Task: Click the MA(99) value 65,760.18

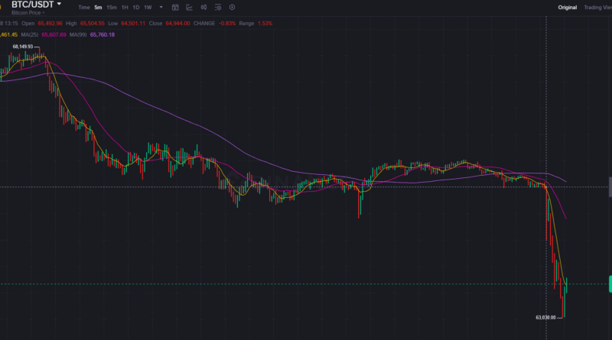Action: pos(103,34)
